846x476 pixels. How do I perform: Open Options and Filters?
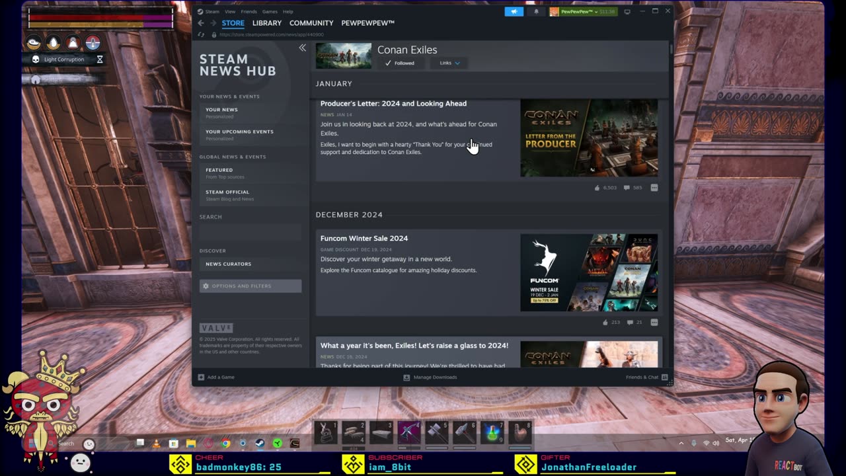[x=250, y=286]
